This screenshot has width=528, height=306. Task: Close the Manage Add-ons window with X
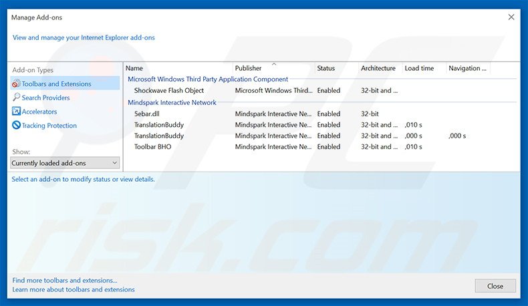point(511,17)
